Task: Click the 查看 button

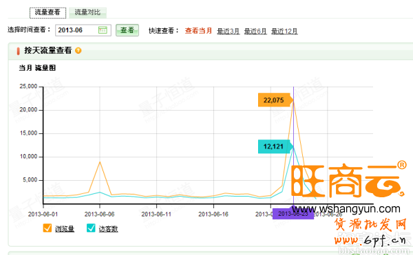Action: click(x=127, y=30)
